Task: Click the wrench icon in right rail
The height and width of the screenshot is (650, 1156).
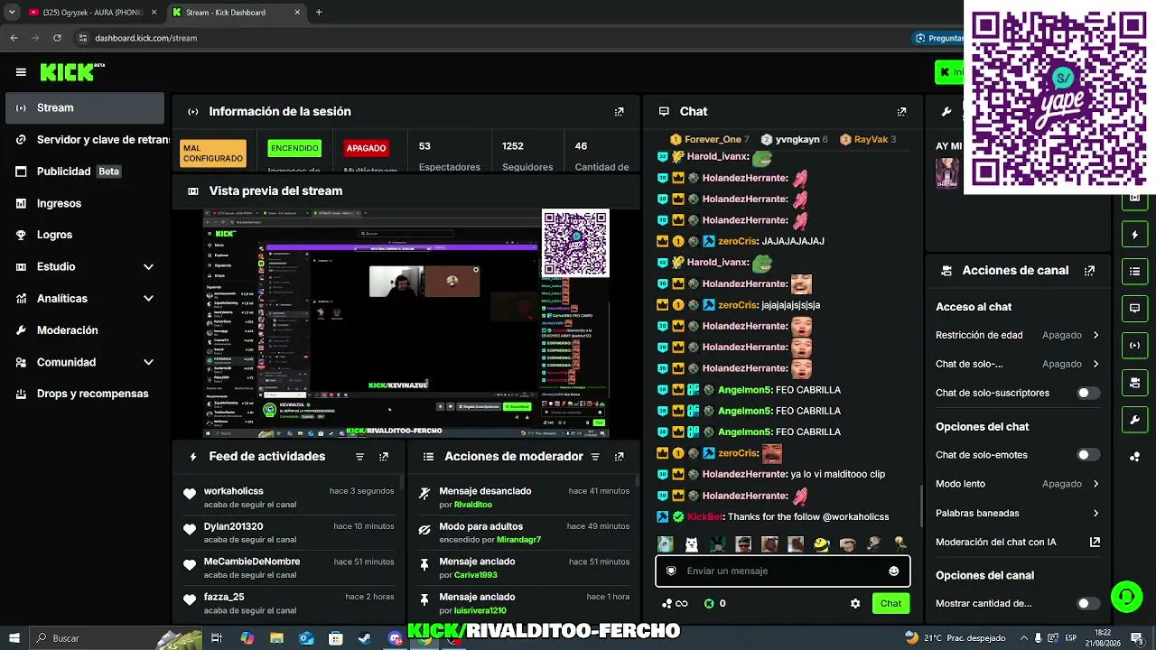Action: click(1135, 420)
